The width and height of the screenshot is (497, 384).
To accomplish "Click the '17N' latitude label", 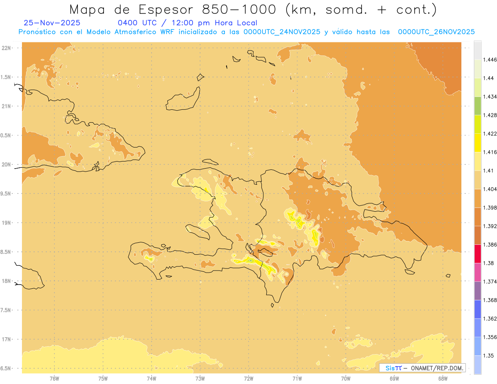I will (7, 340).
